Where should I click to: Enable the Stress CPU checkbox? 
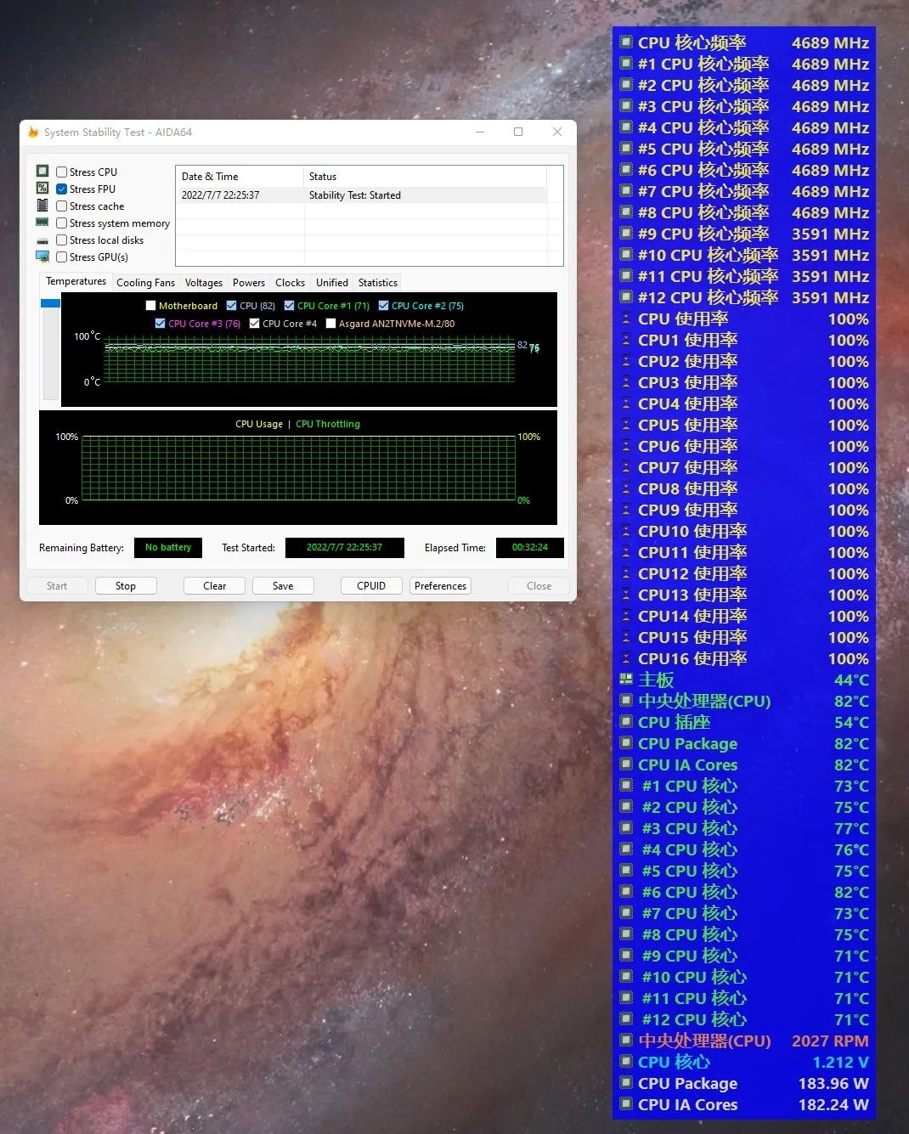pos(62,172)
